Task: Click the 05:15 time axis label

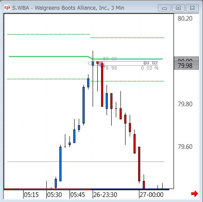Action: (x=31, y=195)
